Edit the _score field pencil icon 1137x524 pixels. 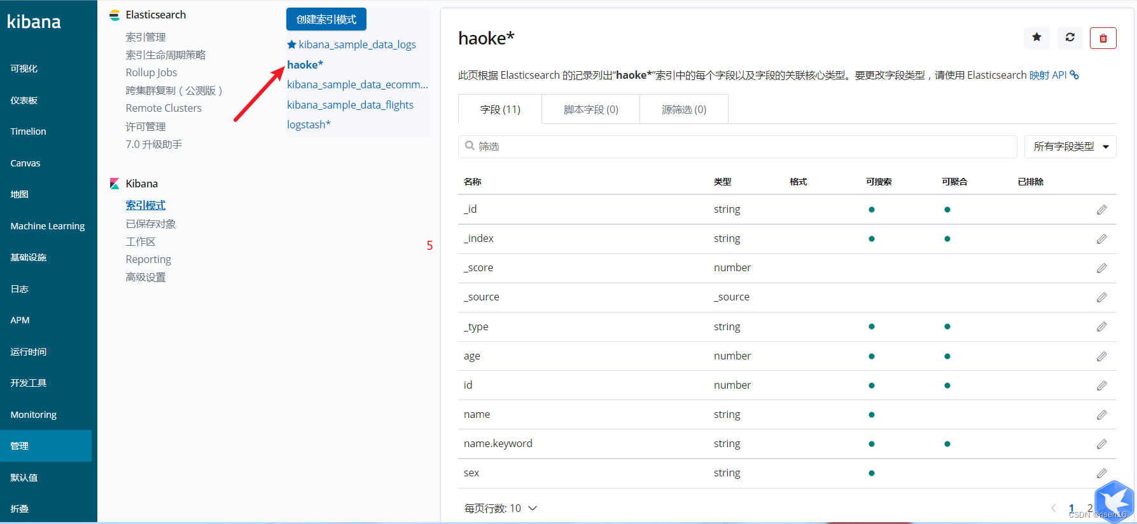(1102, 268)
